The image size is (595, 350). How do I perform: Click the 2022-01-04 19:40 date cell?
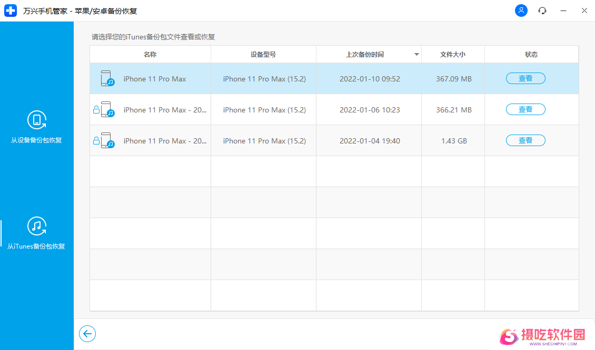tap(370, 141)
